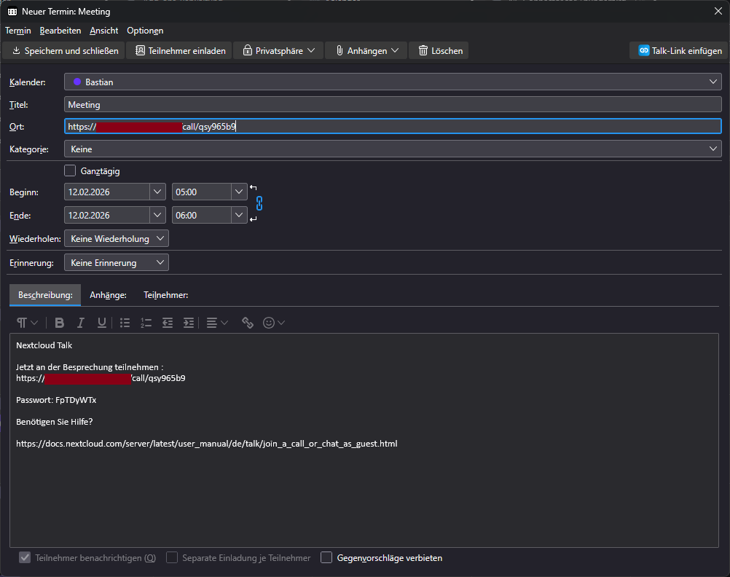Expand the Kalender selector showing Bastian
The image size is (730, 577).
click(x=393, y=82)
